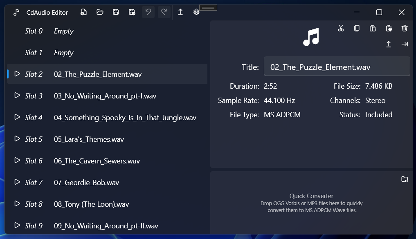Undo the last action
Screen dimensions: 416x239
click(x=148, y=12)
